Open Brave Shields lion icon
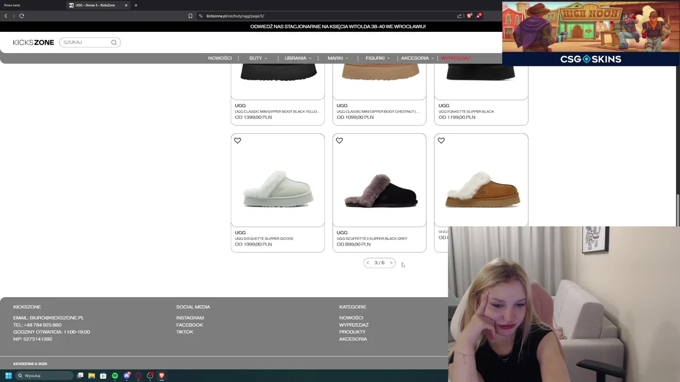Viewport: 680px width, 382px height. (469, 16)
